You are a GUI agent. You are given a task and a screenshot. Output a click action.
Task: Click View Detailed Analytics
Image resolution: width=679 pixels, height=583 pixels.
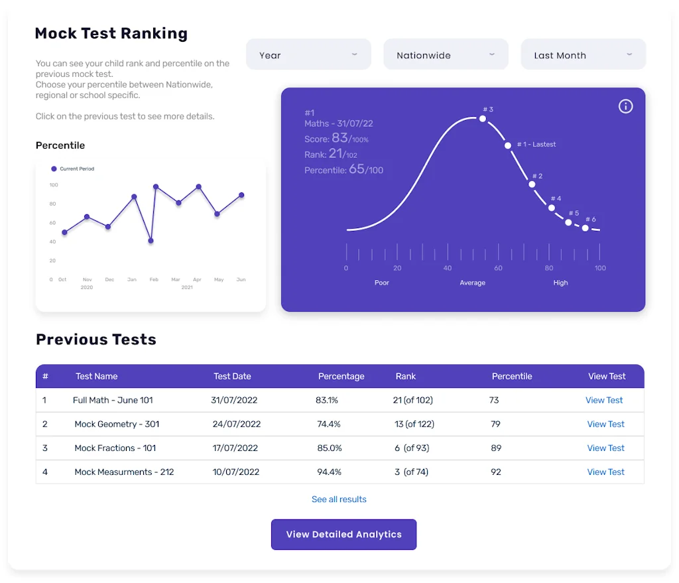point(343,535)
